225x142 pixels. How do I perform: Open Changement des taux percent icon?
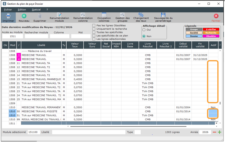coord(141,15)
